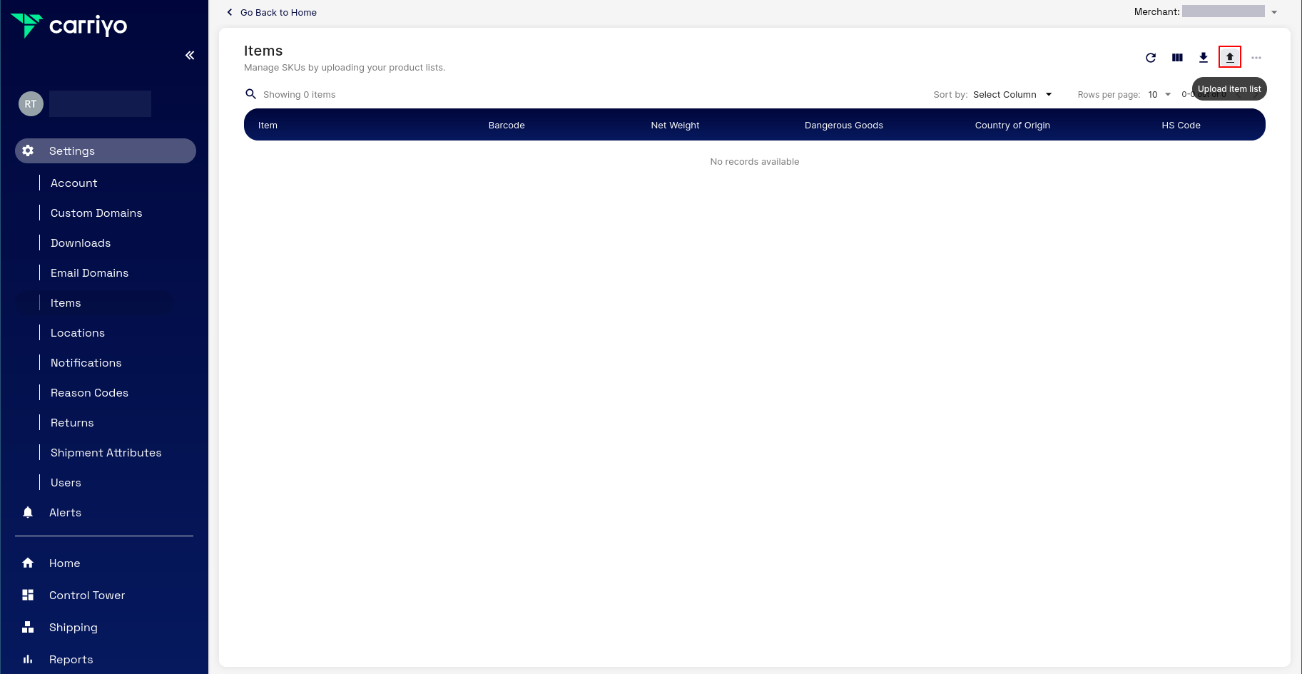Click Go Back to Home link
The height and width of the screenshot is (674, 1302).
pyautogui.click(x=278, y=12)
